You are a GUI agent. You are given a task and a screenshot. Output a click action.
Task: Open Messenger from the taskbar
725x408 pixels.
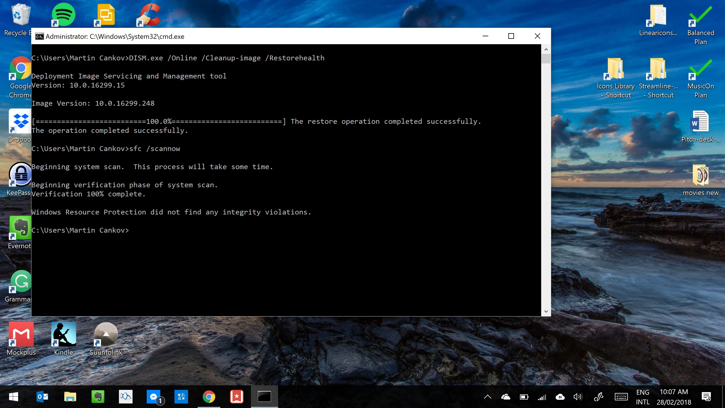154,397
